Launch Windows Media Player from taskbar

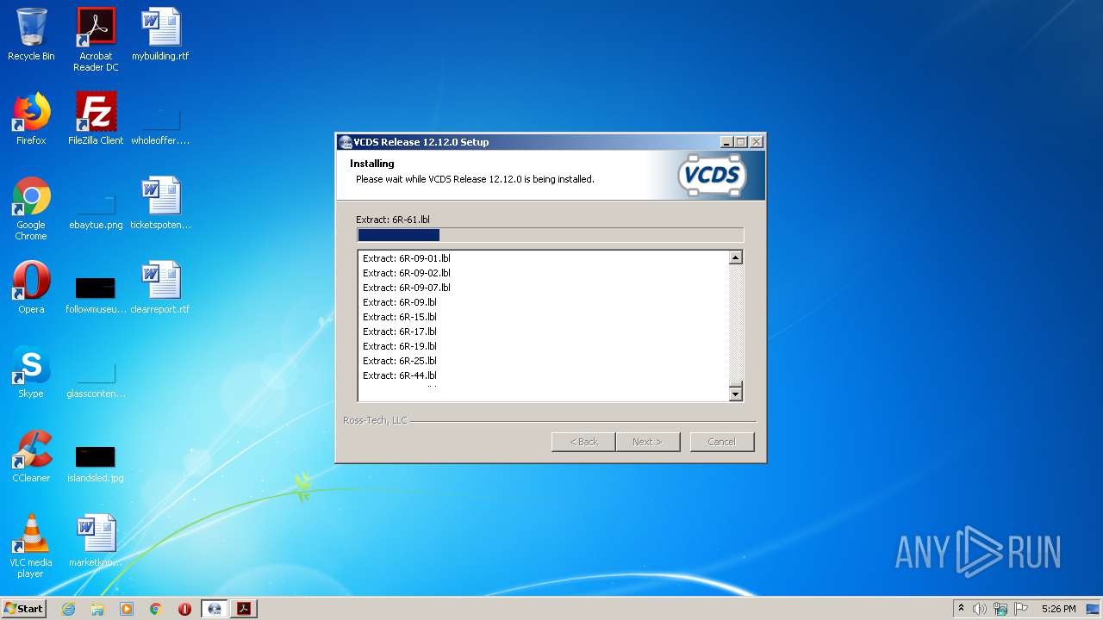tap(127, 609)
